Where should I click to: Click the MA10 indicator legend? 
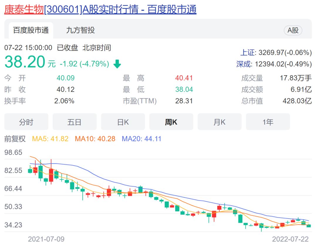pos(95,139)
